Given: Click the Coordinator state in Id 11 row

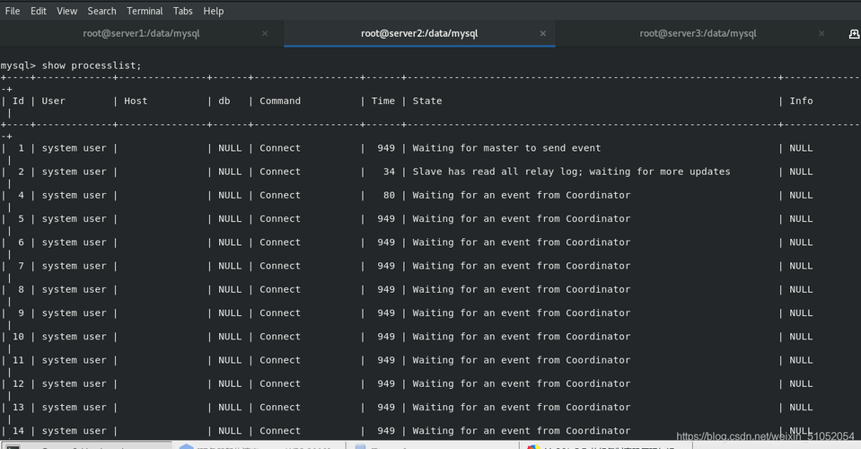Looking at the screenshot, I should click(521, 361).
